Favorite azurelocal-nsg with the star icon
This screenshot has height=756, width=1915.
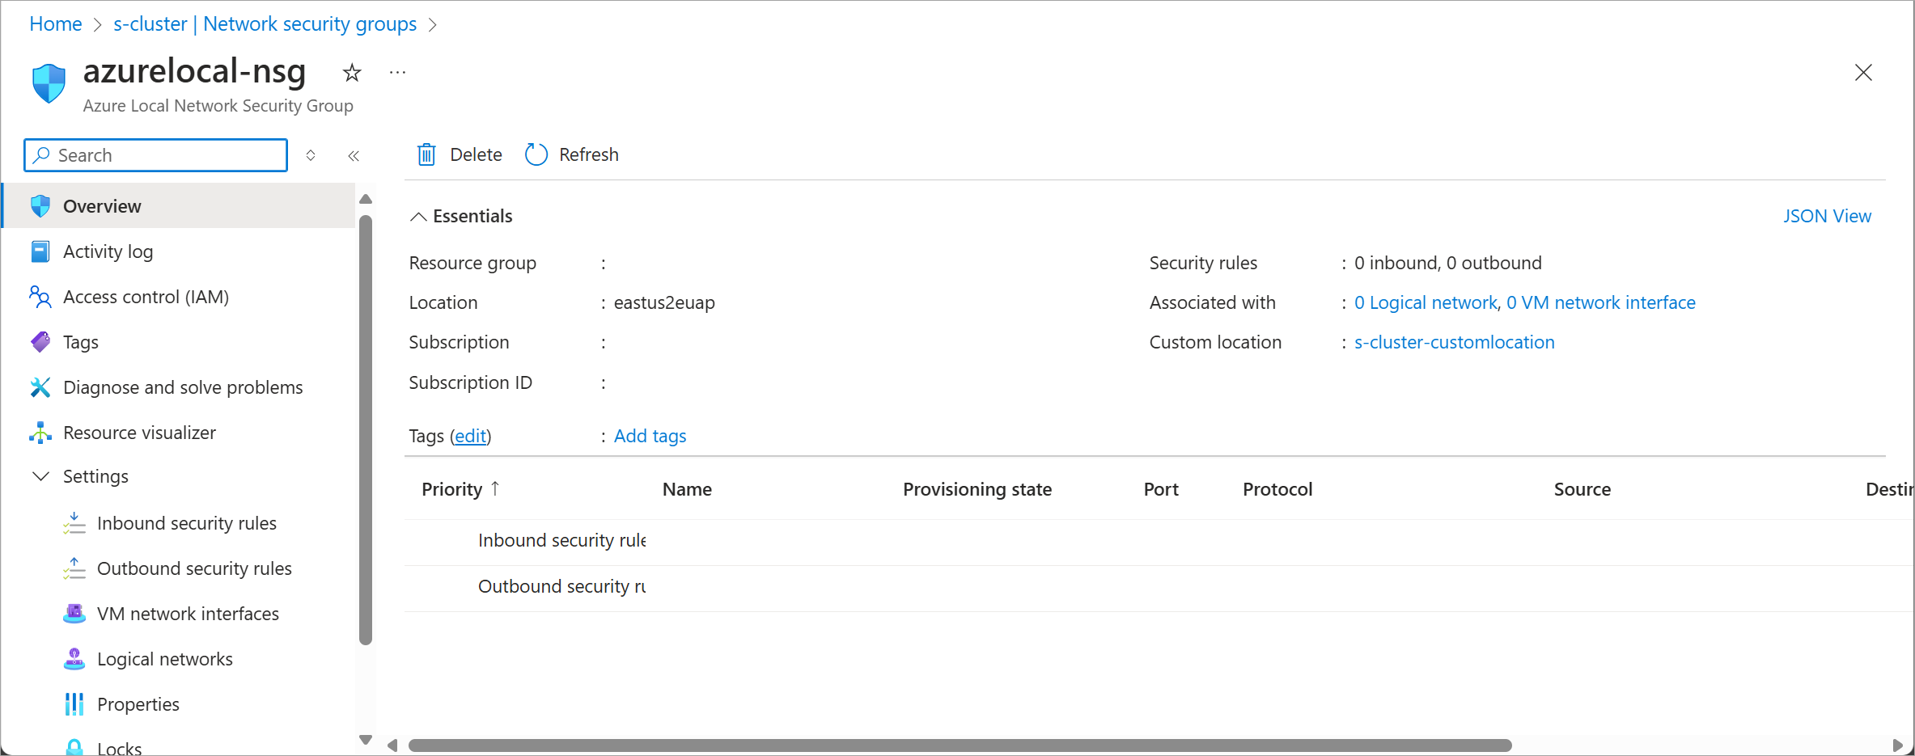point(352,73)
